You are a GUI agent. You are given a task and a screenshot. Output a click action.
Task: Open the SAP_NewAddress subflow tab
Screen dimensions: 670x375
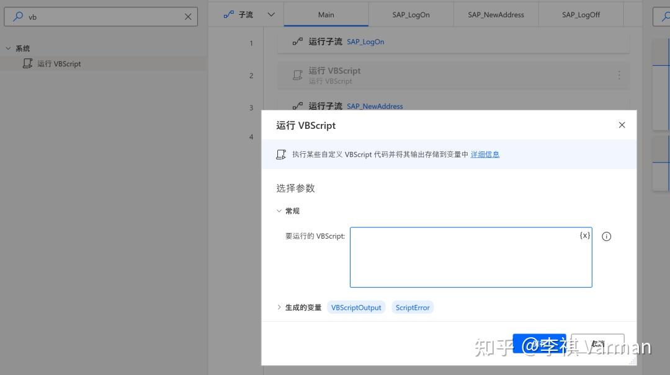495,14
